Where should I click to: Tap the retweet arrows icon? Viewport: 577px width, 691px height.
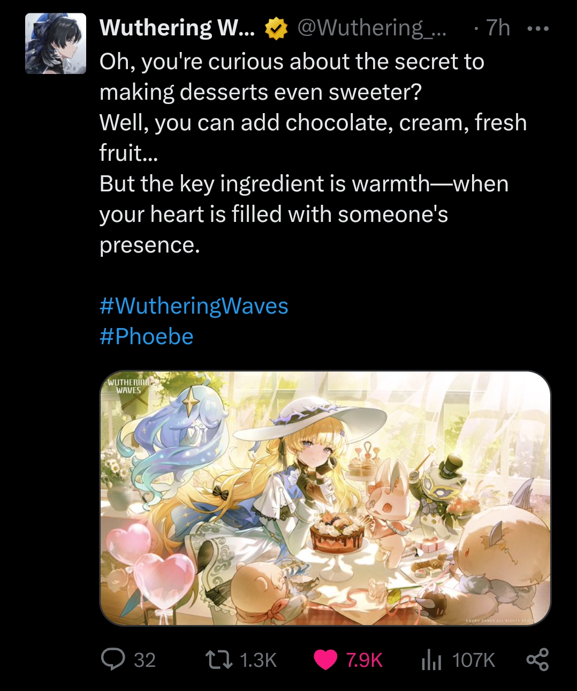pos(219,659)
